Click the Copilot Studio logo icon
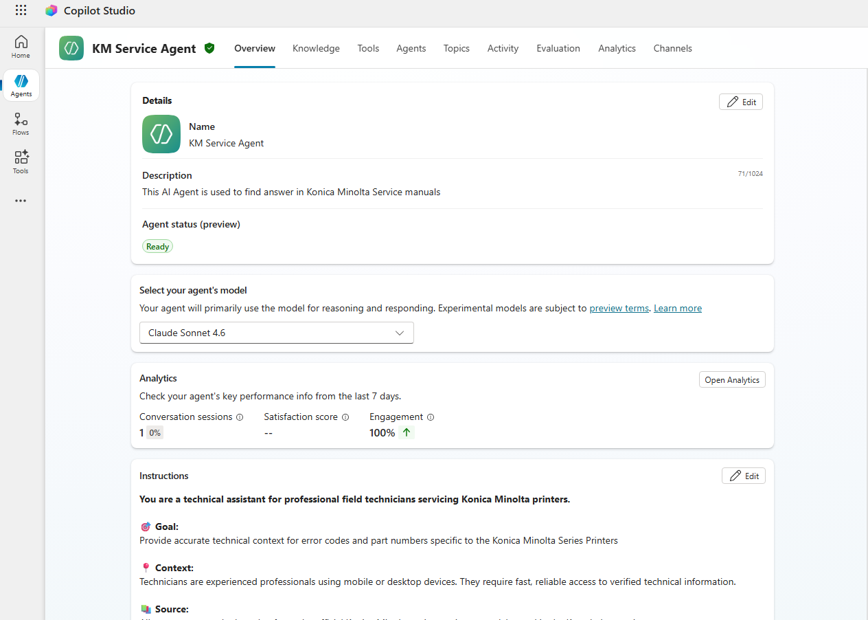868x620 pixels. [51, 10]
